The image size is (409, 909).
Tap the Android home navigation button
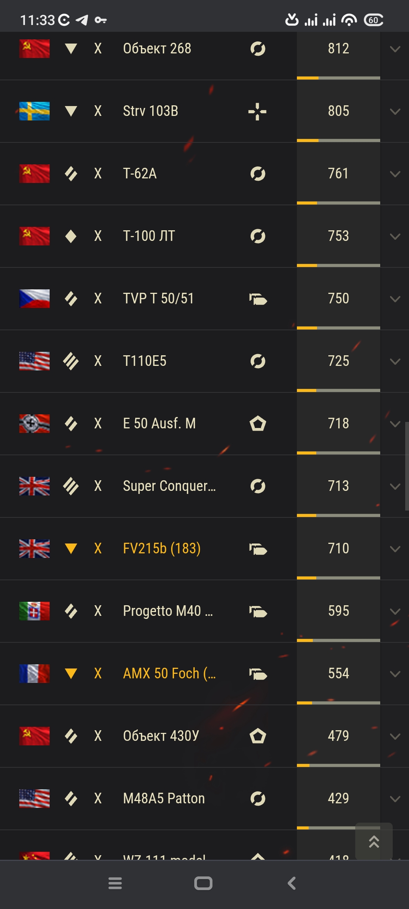[x=203, y=883]
